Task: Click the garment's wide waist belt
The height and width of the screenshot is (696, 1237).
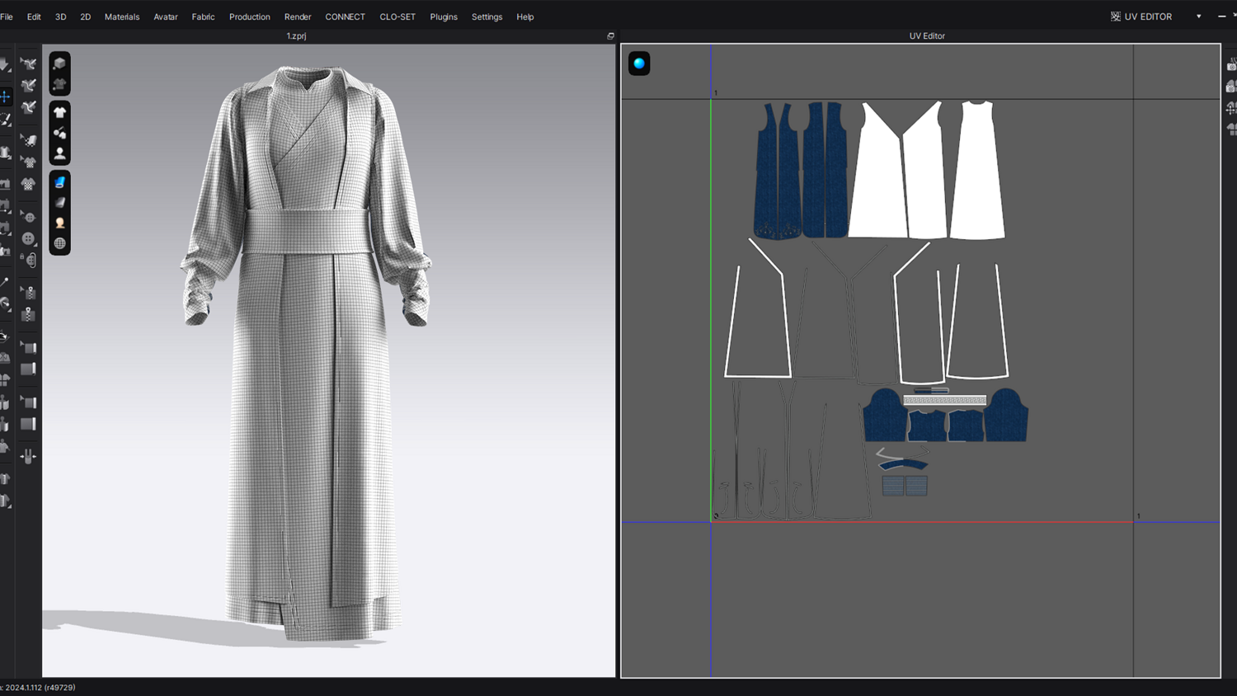Action: coord(307,231)
